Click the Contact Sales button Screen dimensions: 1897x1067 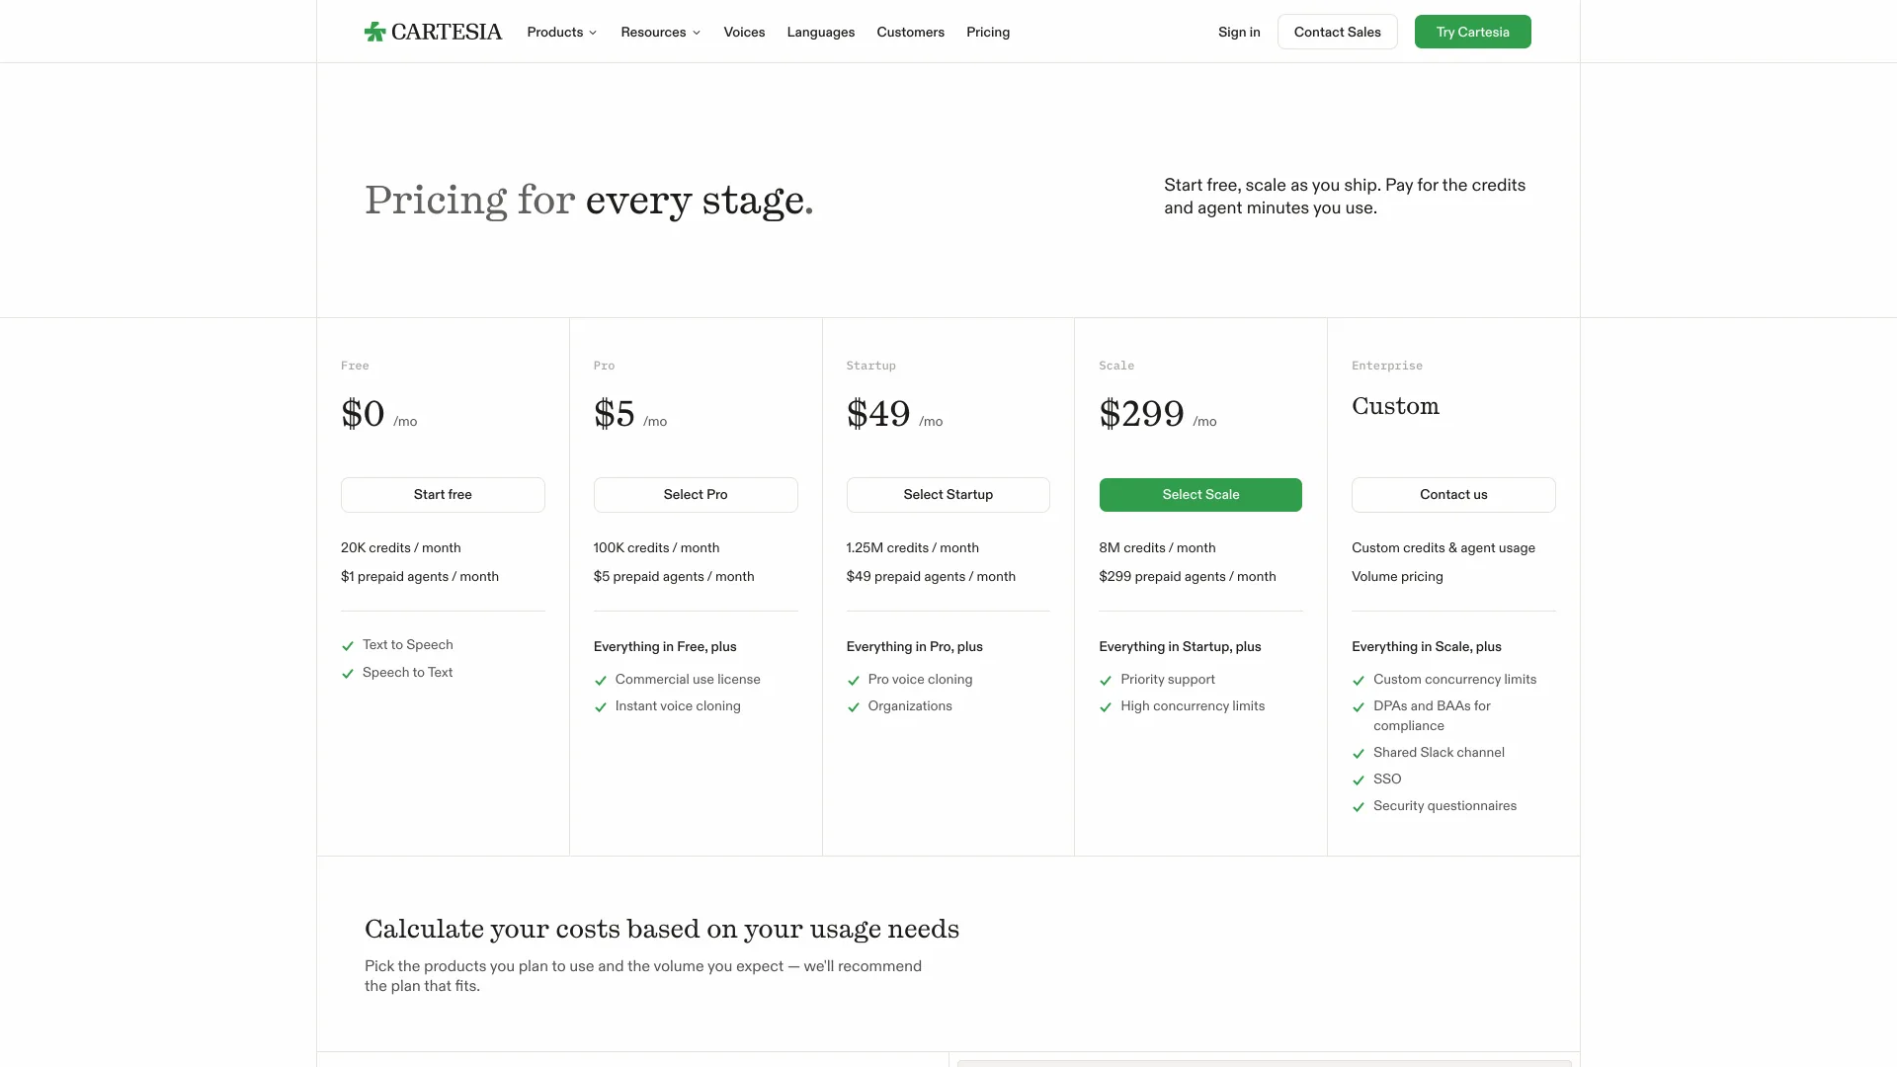pos(1337,32)
